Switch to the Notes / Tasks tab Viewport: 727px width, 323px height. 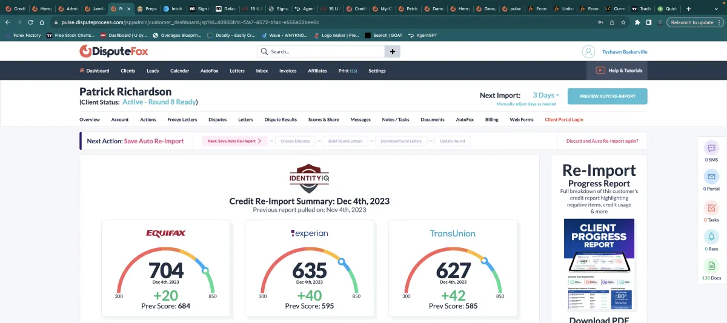point(396,120)
